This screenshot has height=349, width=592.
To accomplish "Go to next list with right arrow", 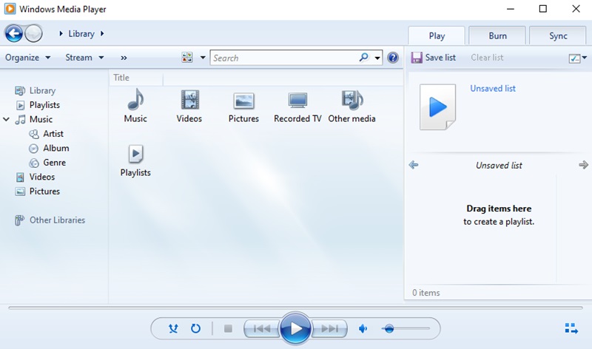I will click(583, 165).
